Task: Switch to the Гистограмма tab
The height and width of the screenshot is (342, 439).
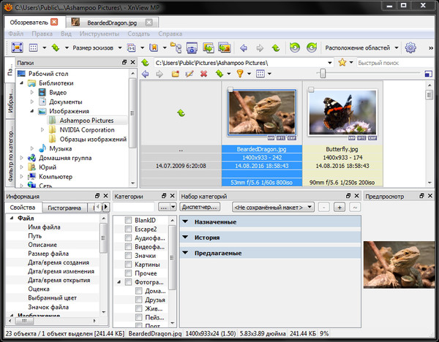Action: tap(64, 208)
